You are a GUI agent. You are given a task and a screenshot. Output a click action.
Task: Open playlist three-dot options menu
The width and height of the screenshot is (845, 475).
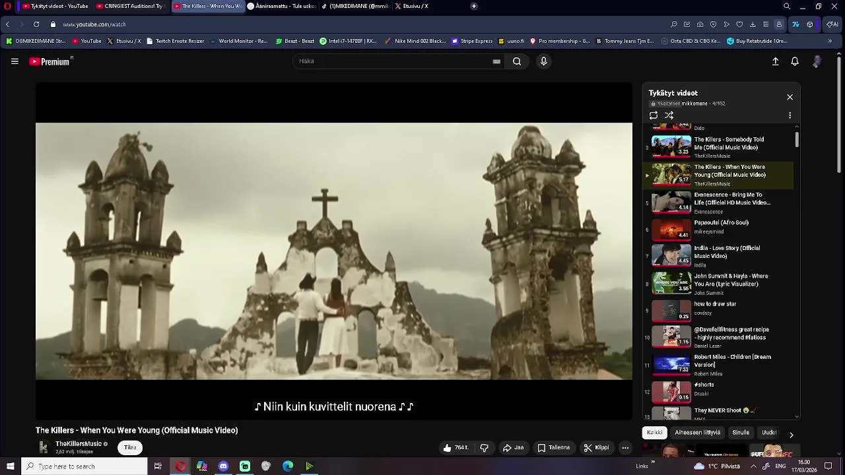pyautogui.click(x=790, y=115)
